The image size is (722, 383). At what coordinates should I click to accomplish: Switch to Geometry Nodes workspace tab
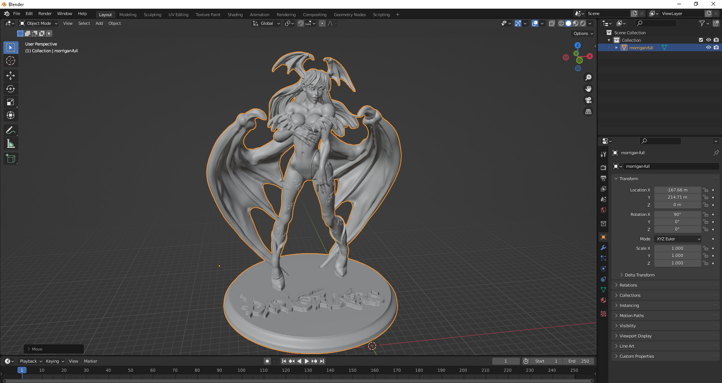click(349, 14)
